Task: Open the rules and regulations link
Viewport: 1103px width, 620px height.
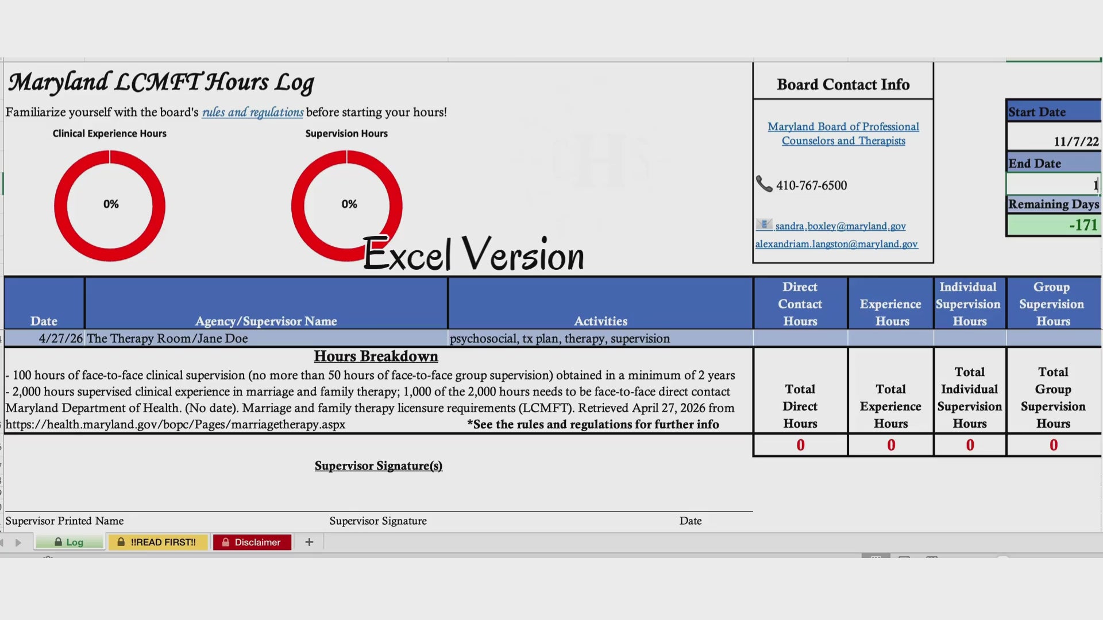Action: click(252, 113)
